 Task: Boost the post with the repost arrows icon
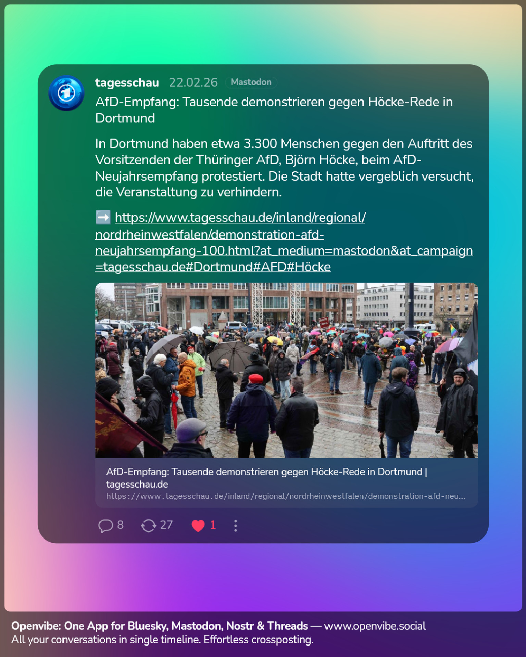(x=148, y=526)
